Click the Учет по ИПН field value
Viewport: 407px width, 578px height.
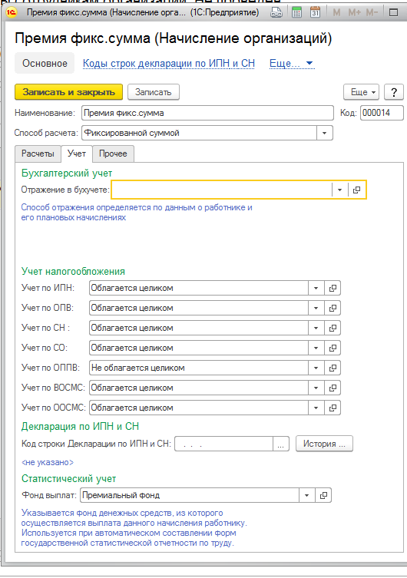click(x=199, y=289)
